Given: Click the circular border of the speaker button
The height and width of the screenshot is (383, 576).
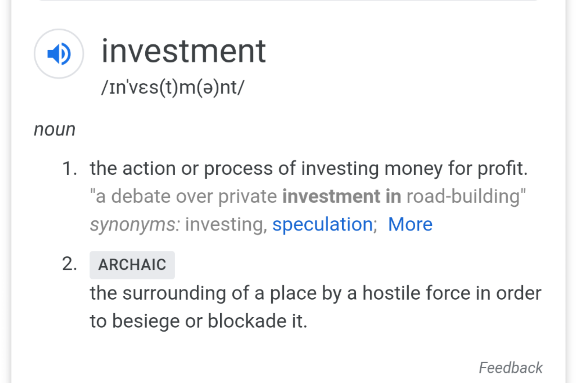Looking at the screenshot, I should click(59, 30).
